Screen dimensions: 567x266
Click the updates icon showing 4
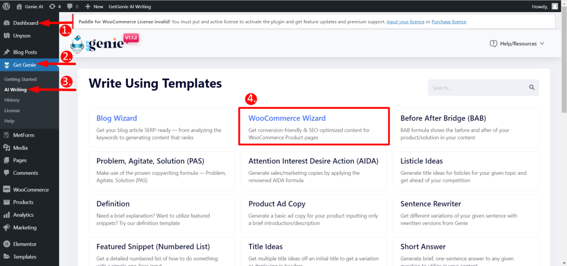click(x=52, y=7)
